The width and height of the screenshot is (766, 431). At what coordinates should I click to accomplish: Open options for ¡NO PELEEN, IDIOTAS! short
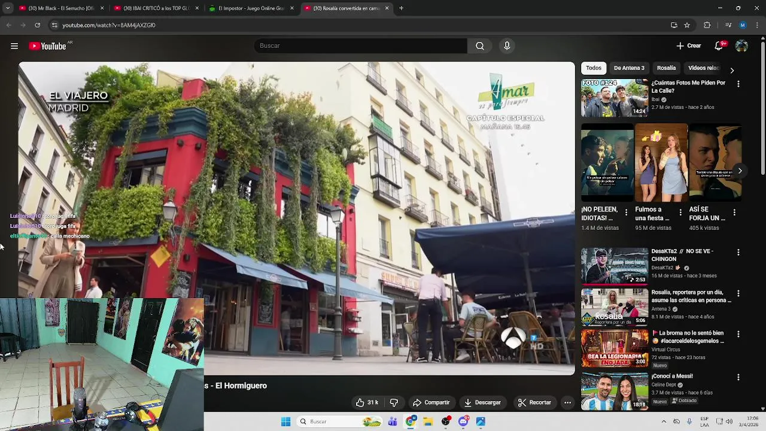click(627, 213)
